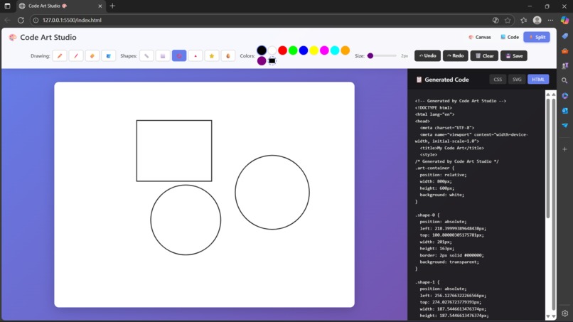Pick the yellow color swatch
The image size is (573, 322).
314,50
